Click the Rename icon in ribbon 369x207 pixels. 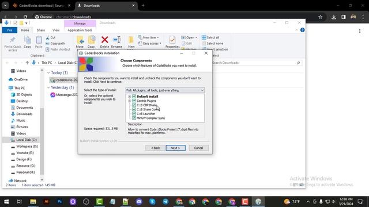pos(116,40)
